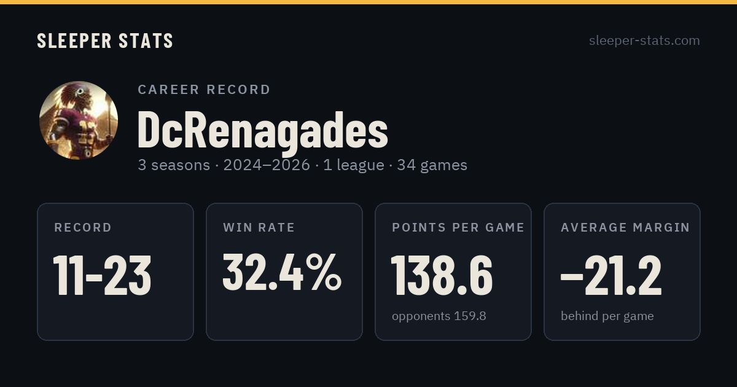Click the DcRenagades avatar image

click(79, 120)
